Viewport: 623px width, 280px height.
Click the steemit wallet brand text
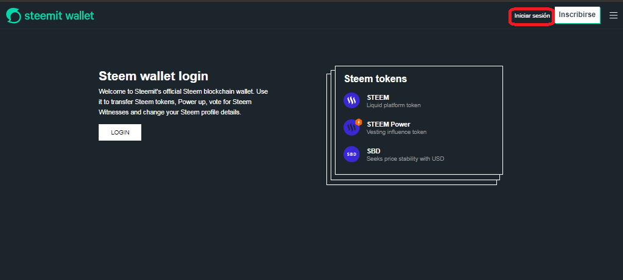click(59, 15)
